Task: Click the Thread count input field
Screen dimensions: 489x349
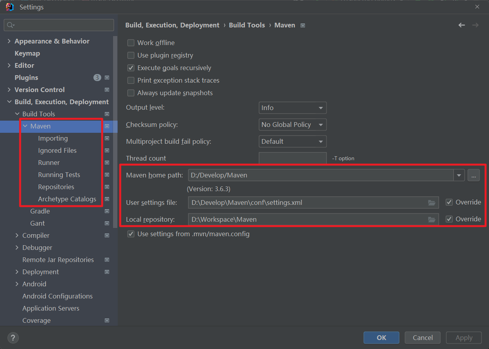Action: point(293,158)
